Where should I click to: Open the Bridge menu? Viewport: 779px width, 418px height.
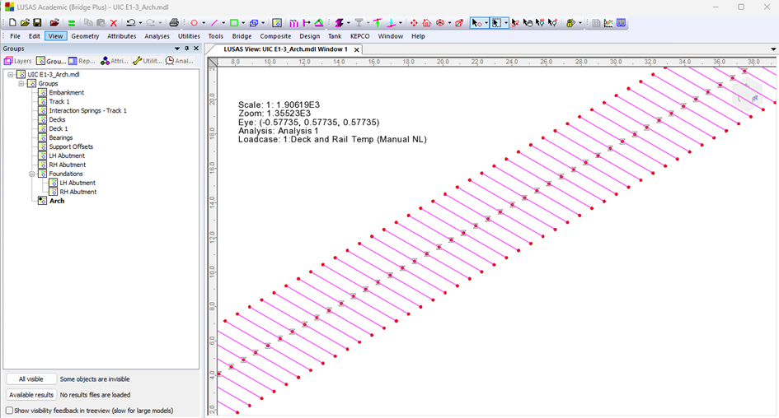click(x=242, y=36)
